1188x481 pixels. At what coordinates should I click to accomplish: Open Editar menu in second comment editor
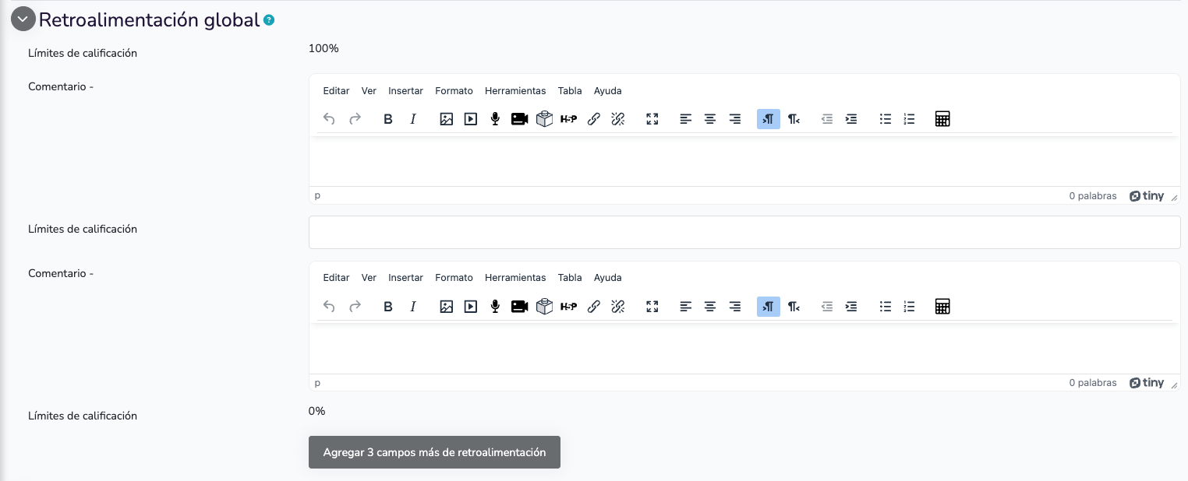point(337,278)
